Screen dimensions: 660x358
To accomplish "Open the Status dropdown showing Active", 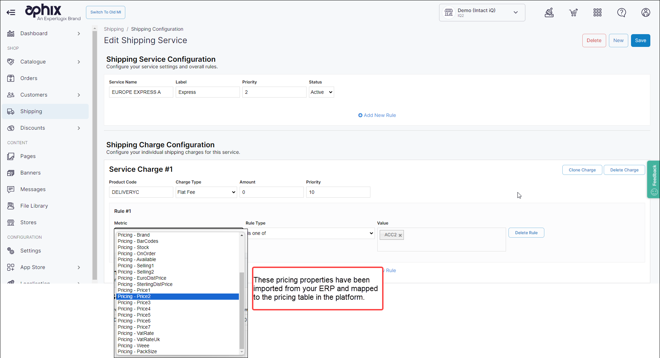I will pyautogui.click(x=321, y=92).
